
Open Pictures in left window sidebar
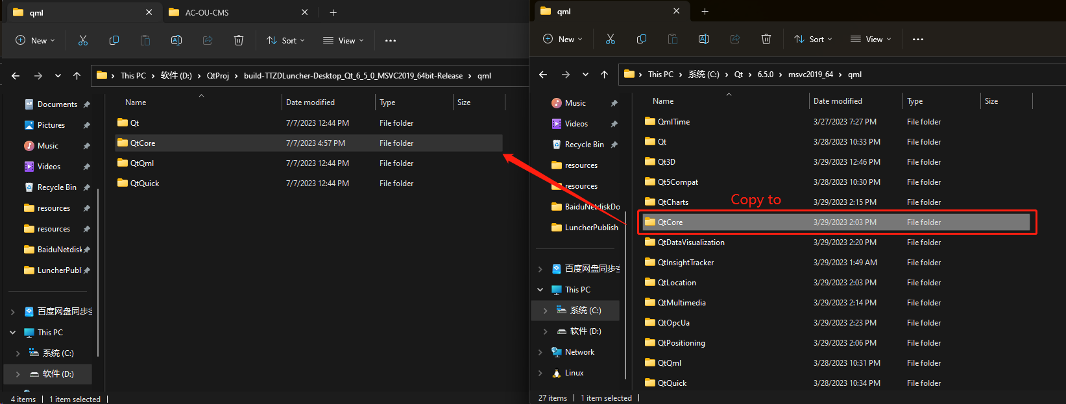[x=51, y=125]
